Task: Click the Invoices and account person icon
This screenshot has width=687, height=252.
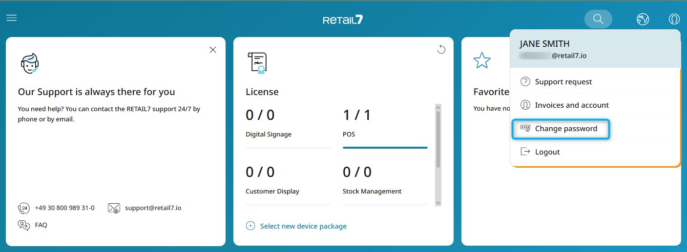Action: [x=525, y=105]
